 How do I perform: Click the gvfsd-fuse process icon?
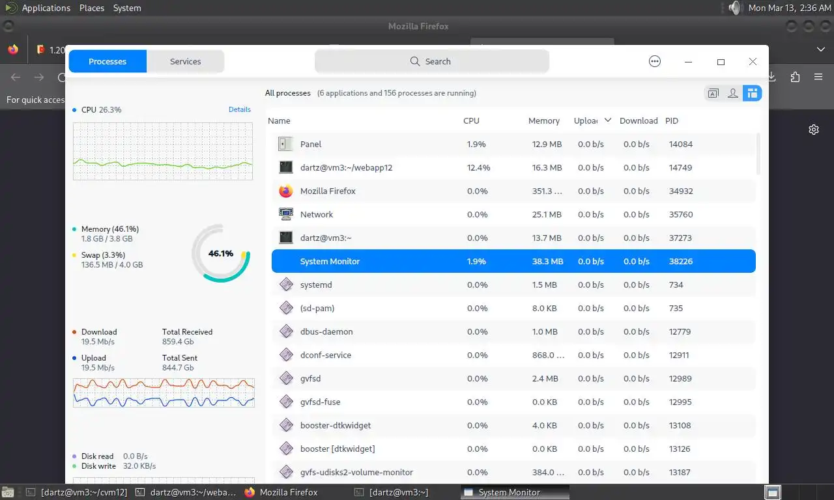(x=285, y=402)
